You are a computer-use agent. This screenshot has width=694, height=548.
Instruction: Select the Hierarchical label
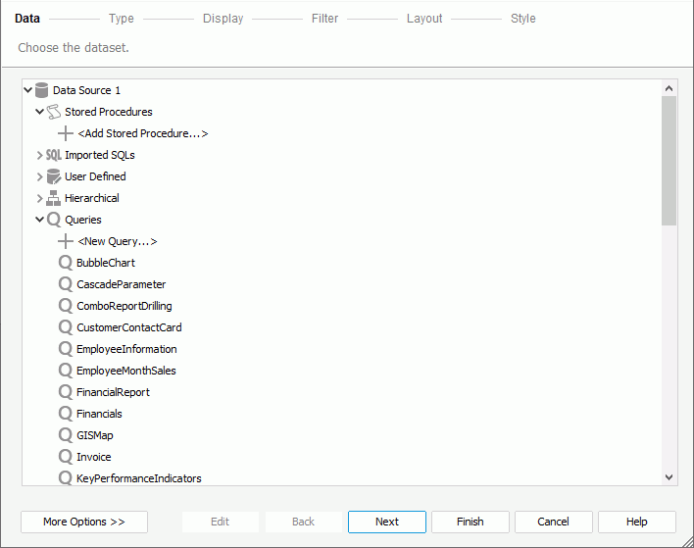[91, 198]
